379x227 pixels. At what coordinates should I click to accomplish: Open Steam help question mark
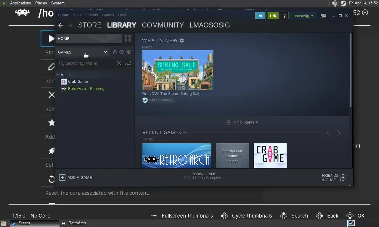pos(284,16)
